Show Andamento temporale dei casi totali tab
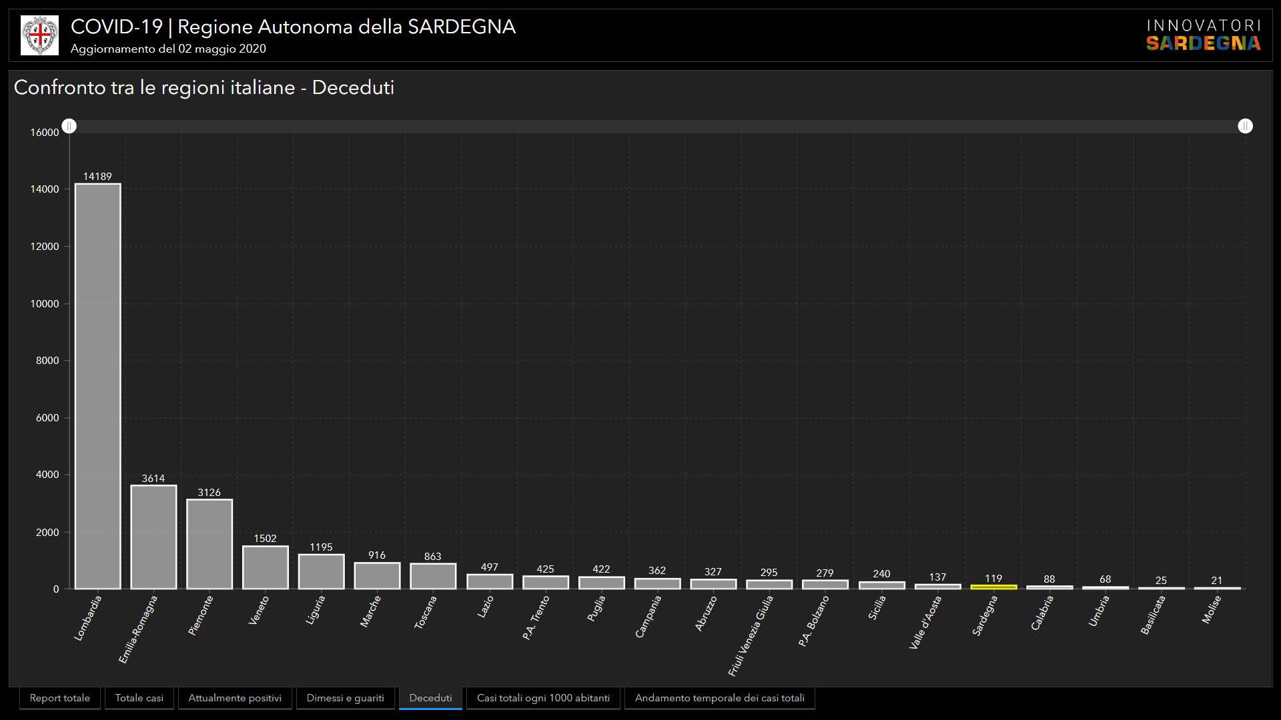 719,698
